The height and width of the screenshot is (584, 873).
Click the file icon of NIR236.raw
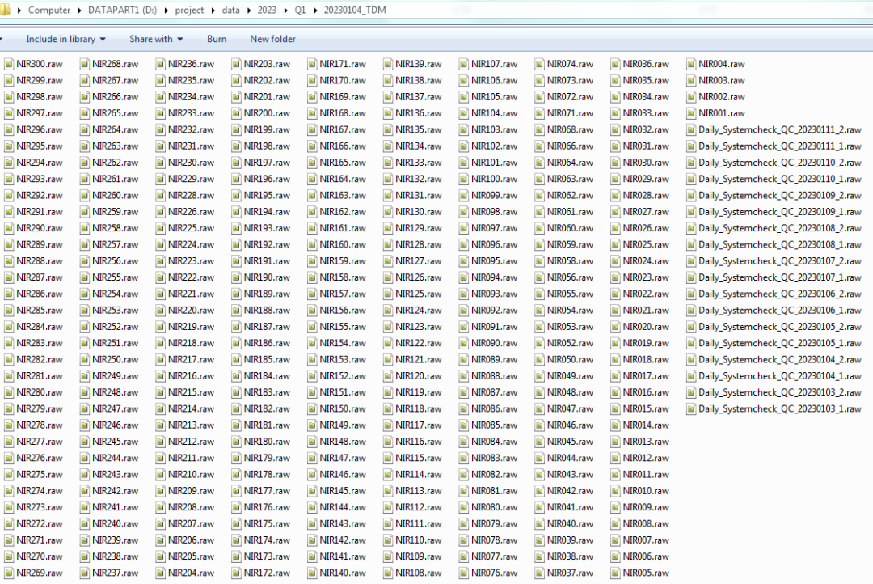tap(160, 64)
